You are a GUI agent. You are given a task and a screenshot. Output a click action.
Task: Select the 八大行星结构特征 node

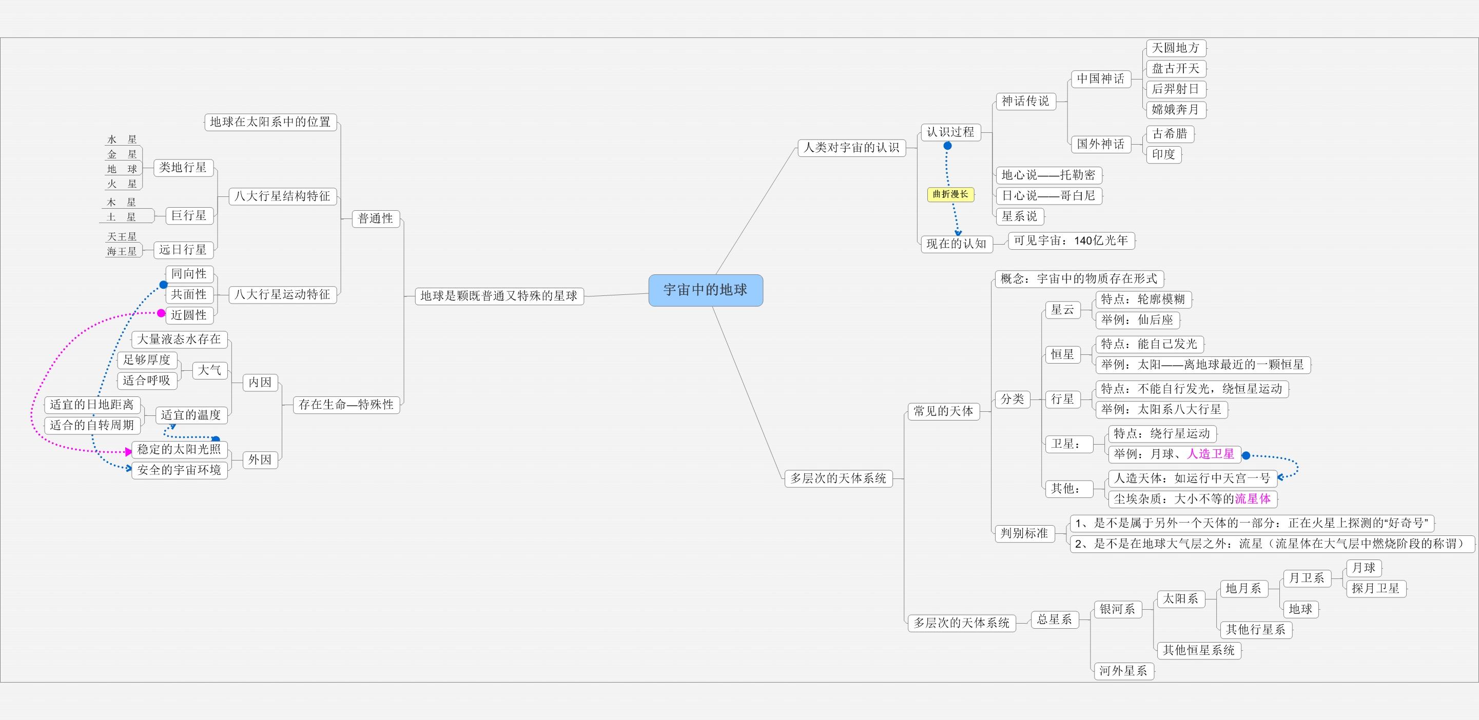click(282, 196)
